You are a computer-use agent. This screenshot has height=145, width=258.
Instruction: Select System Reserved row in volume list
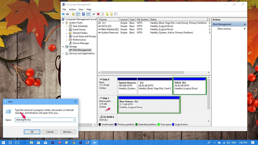(154, 33)
